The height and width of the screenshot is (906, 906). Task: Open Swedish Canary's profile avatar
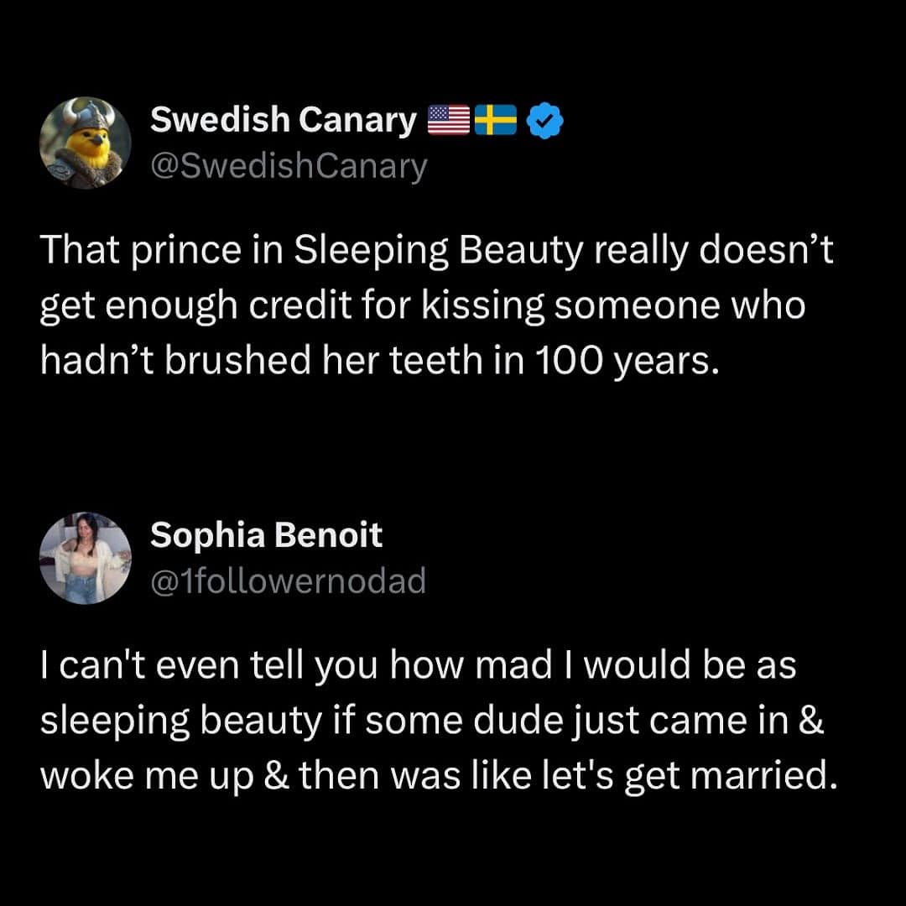tap(86, 143)
